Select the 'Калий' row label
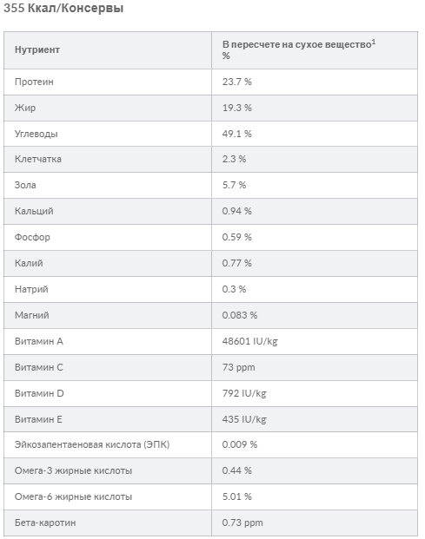The height and width of the screenshot is (539, 425). [29, 263]
